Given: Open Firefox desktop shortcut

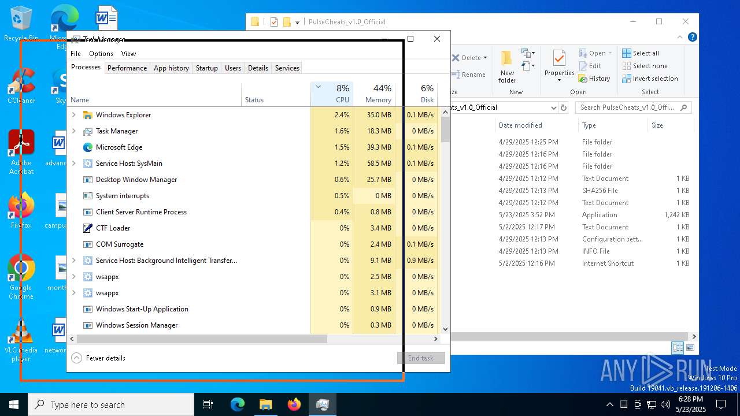Looking at the screenshot, I should [x=21, y=210].
